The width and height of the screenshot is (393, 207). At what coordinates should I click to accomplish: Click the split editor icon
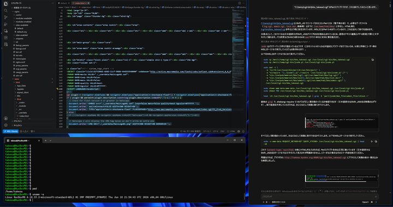coord(240,3)
